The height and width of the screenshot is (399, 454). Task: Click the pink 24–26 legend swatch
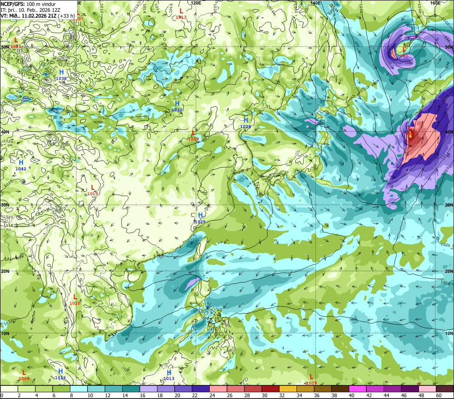218,389
